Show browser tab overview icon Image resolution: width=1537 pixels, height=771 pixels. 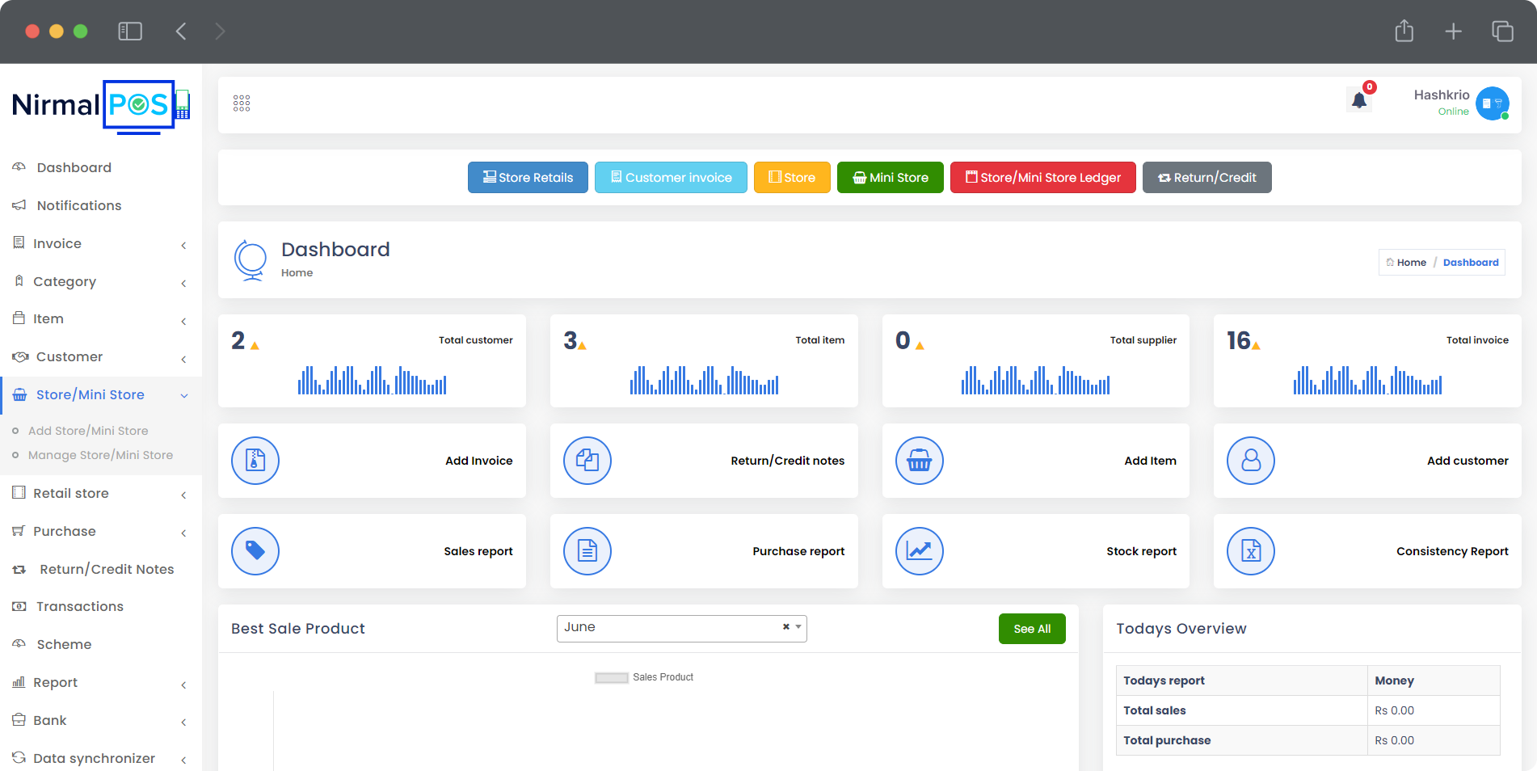point(1502,32)
